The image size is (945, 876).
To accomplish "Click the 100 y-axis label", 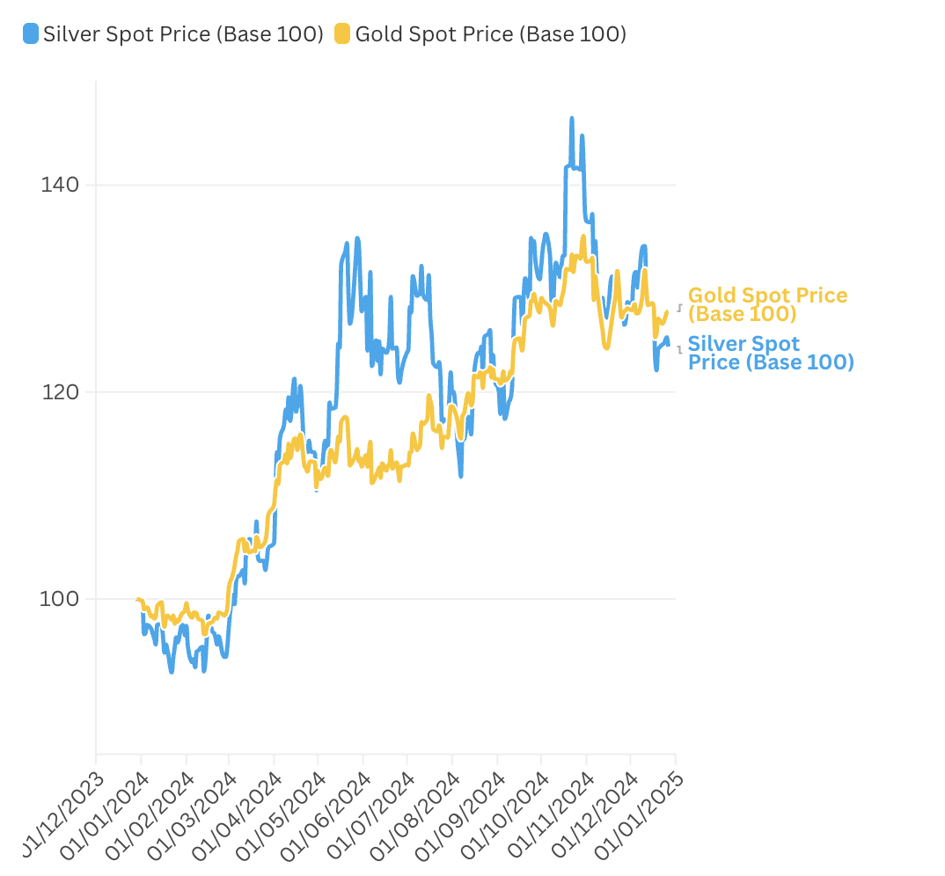I will 60,599.
